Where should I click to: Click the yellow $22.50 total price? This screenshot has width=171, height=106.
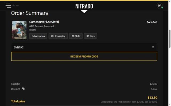[153, 97]
